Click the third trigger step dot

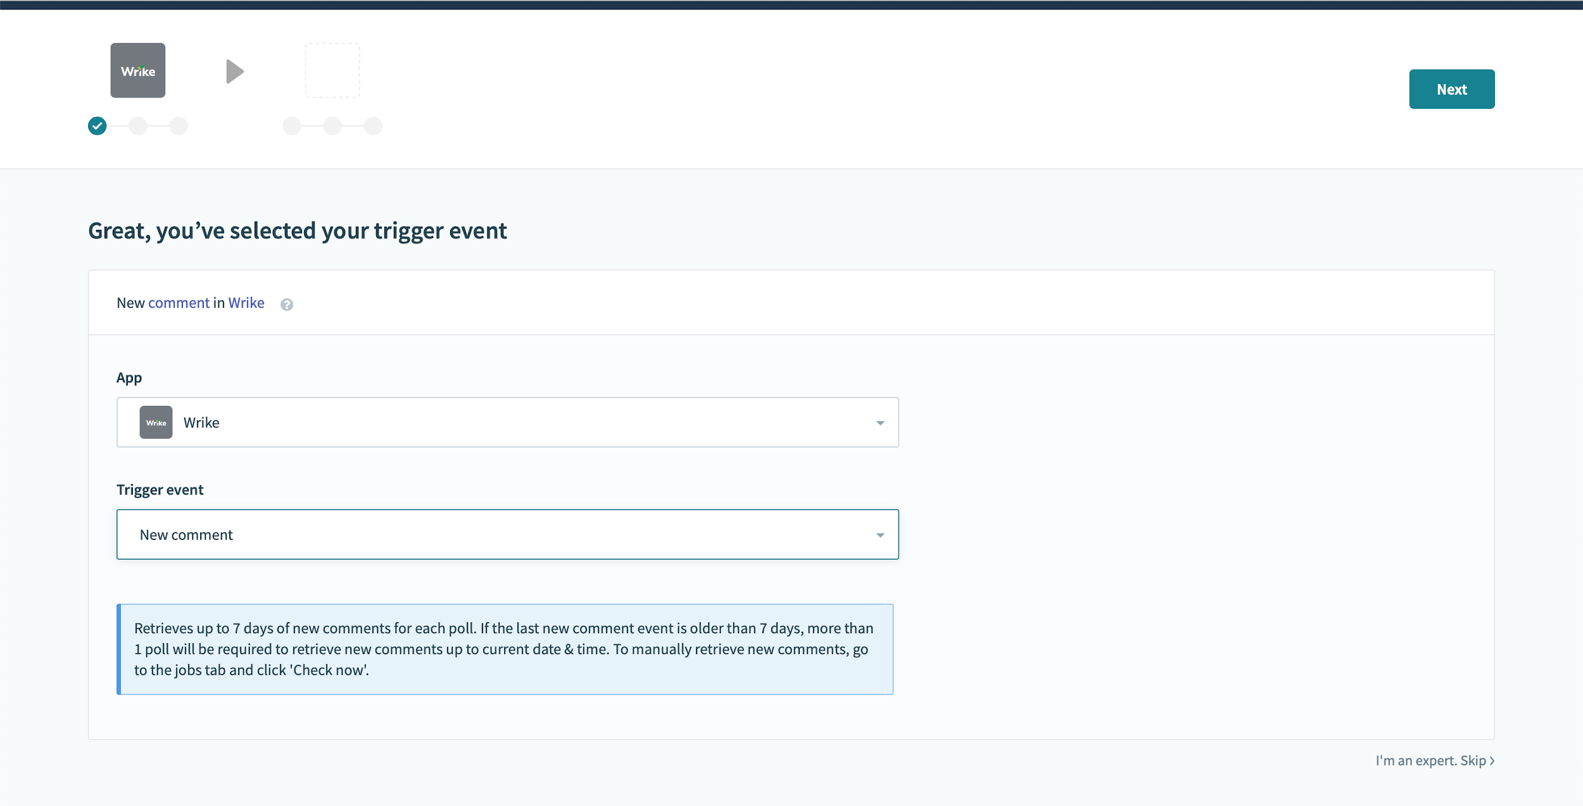pos(179,126)
